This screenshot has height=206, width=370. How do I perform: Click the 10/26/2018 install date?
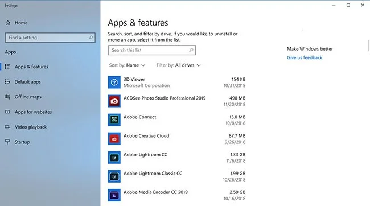click(235, 180)
